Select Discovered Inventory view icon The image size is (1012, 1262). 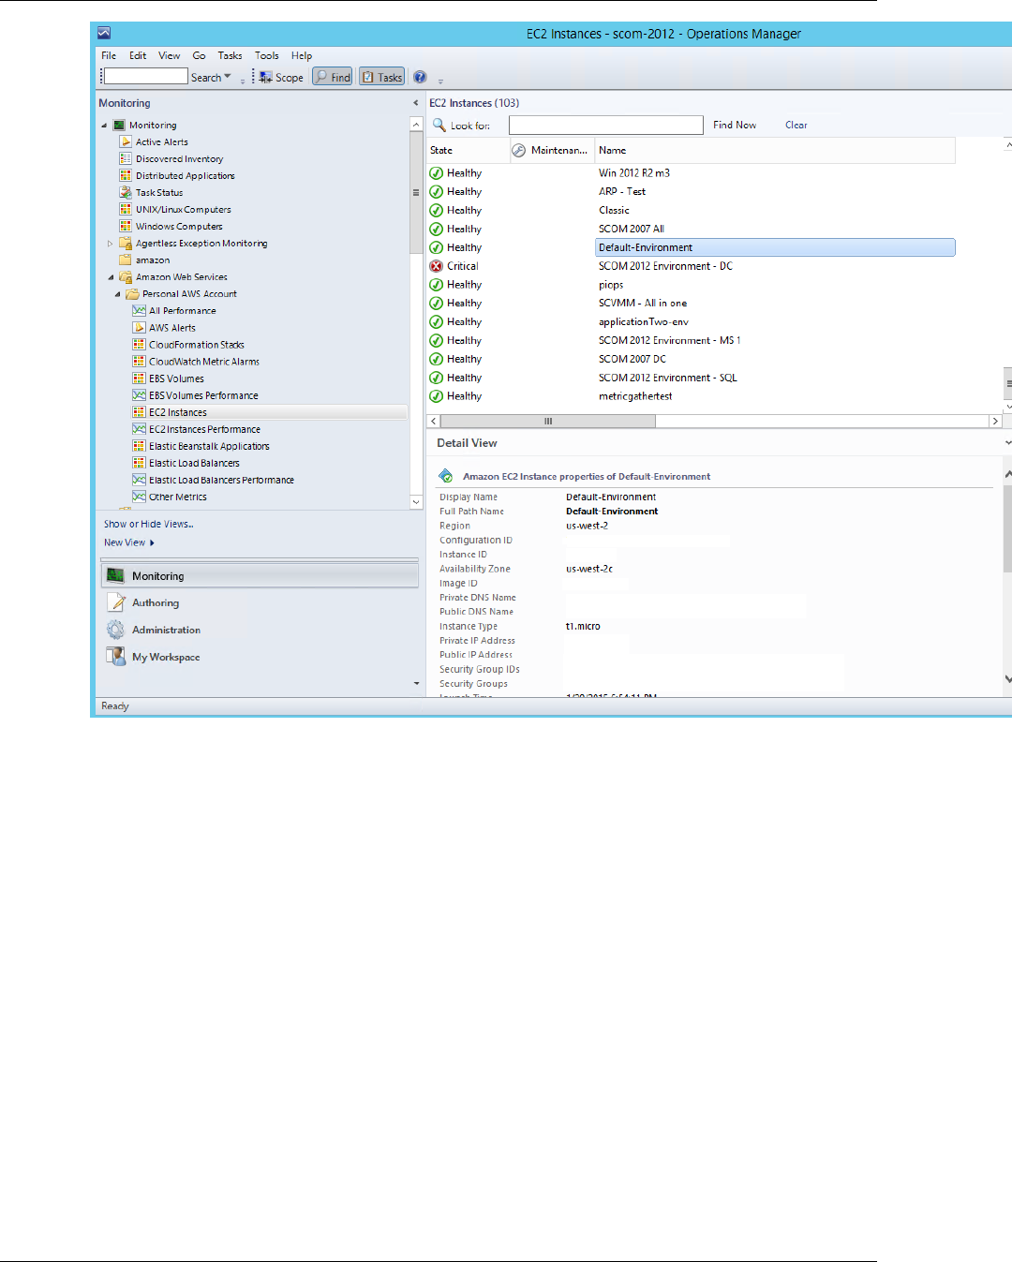[x=126, y=158]
